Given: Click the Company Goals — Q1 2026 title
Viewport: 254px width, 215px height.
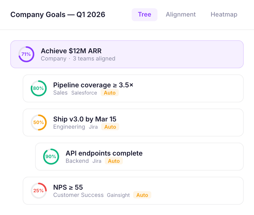Looking at the screenshot, I should (58, 14).
